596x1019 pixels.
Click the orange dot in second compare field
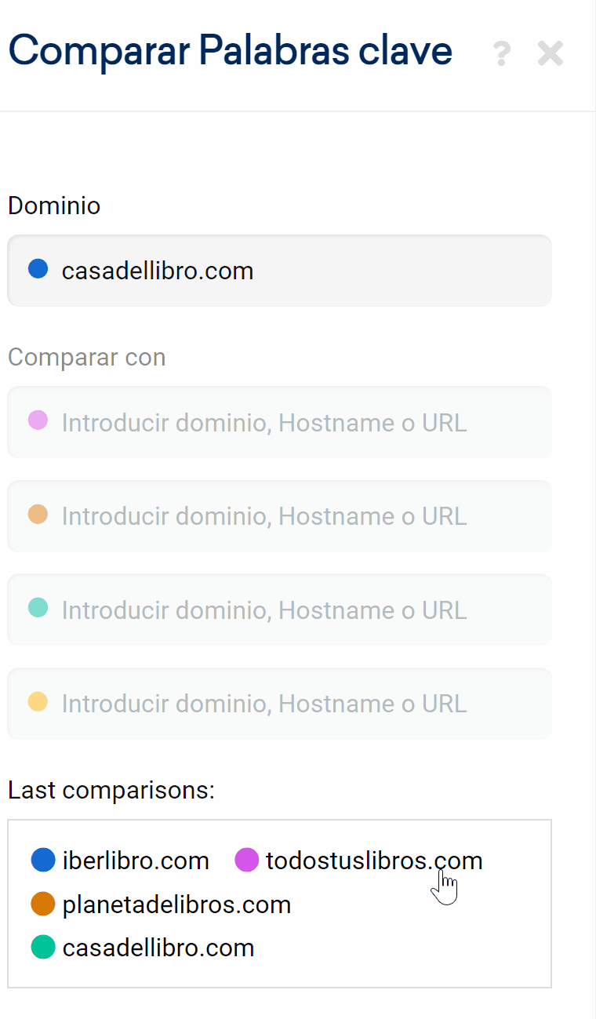click(x=38, y=515)
